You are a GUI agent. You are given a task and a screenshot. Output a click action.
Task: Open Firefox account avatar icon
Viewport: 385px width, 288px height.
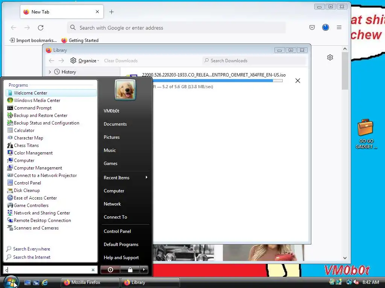tap(326, 27)
